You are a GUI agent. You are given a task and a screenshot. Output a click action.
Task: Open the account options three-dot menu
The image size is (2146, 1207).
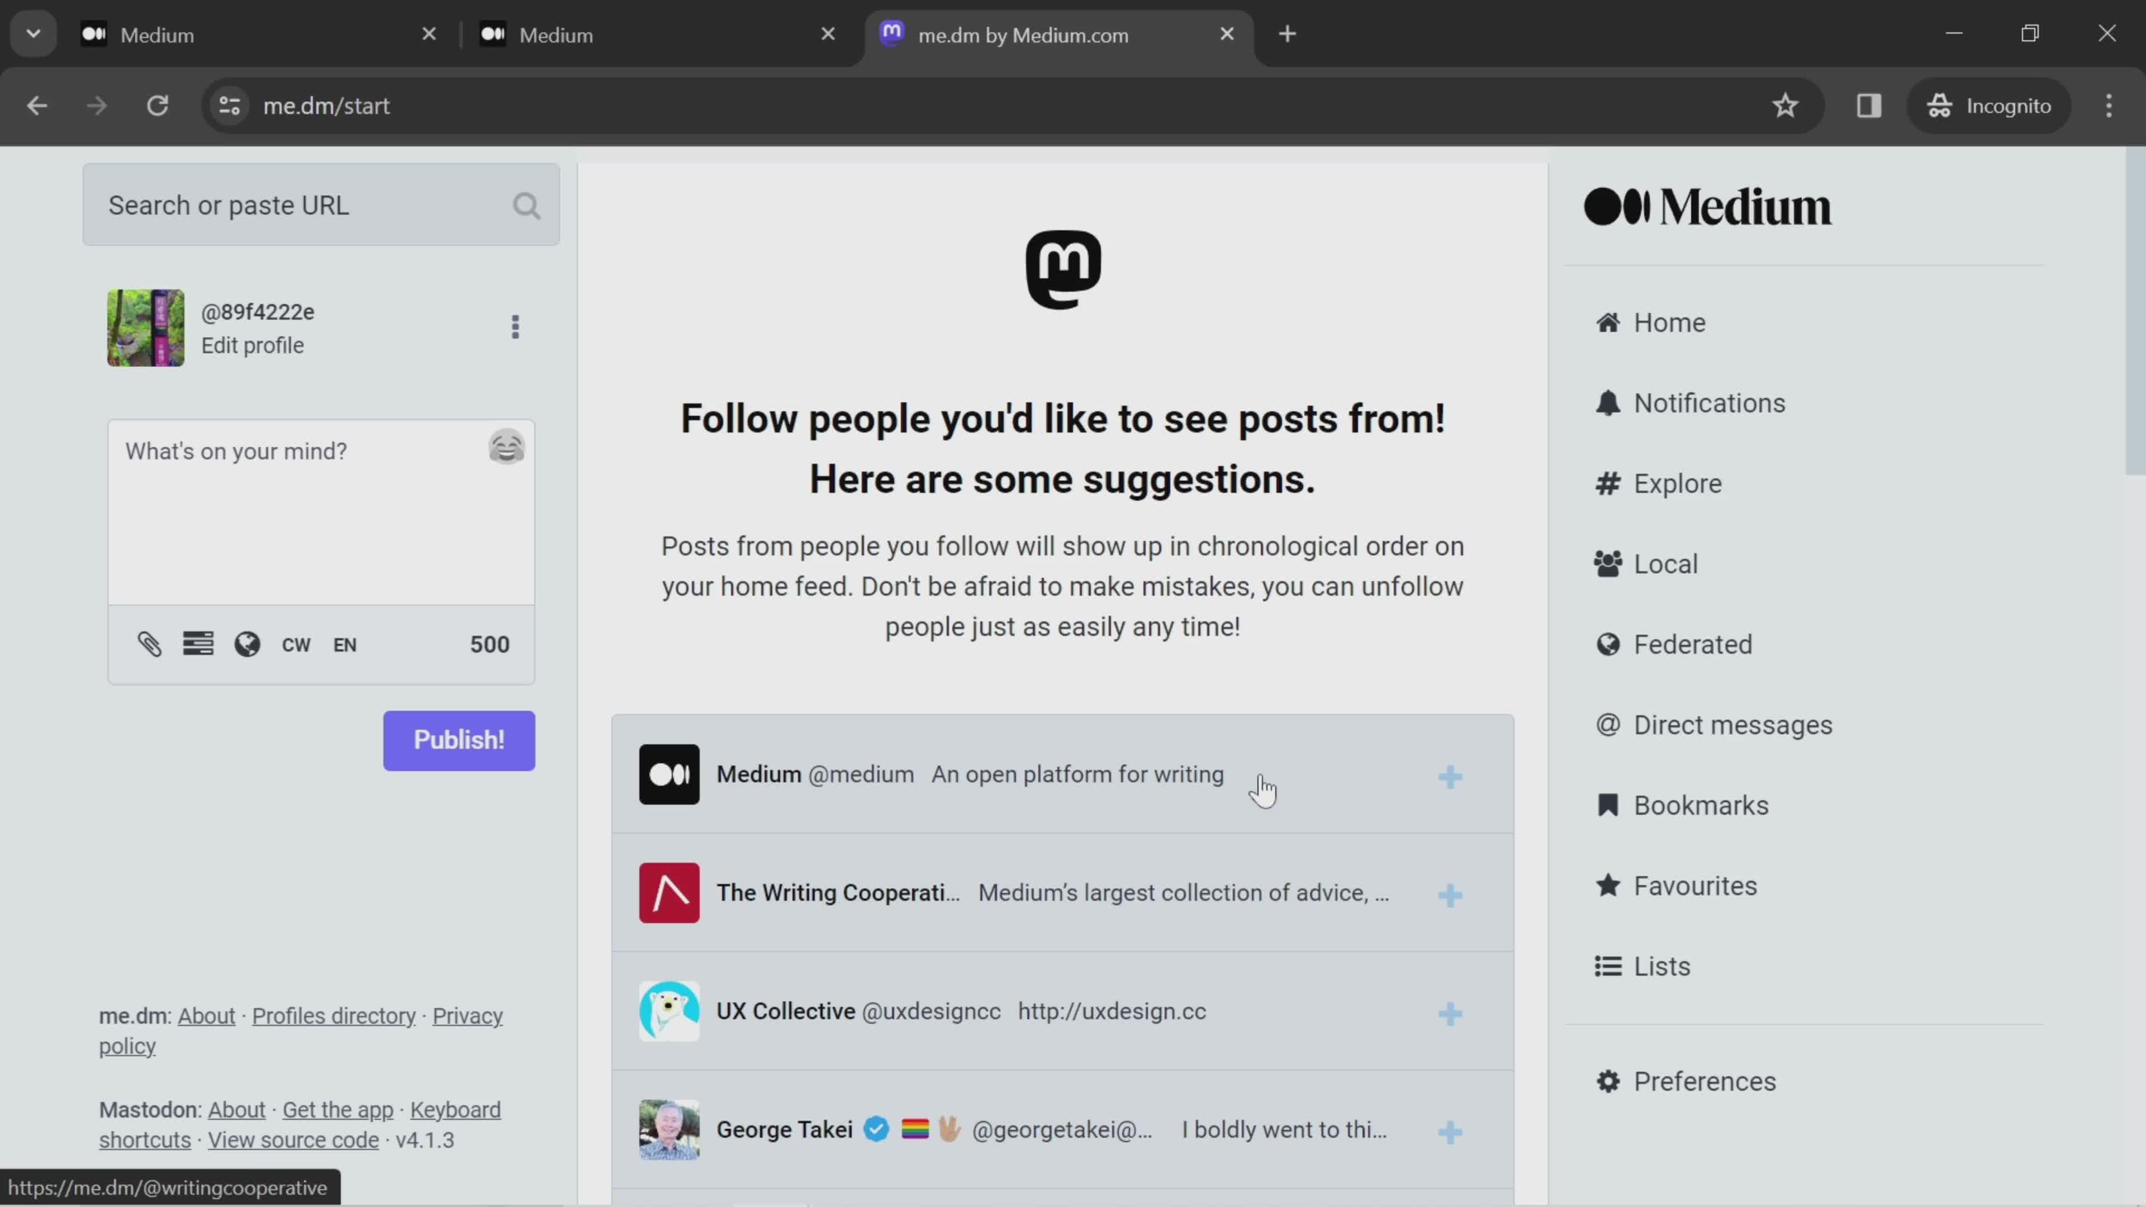pyautogui.click(x=515, y=327)
